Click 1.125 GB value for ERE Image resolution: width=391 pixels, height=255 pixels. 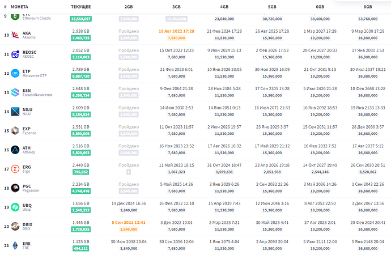click(81, 241)
